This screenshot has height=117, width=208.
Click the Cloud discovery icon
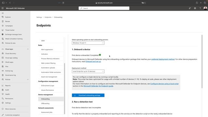[3, 53]
